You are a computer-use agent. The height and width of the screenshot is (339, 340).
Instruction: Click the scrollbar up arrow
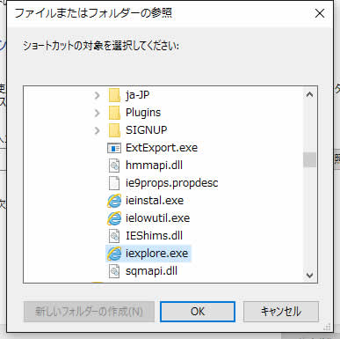click(x=309, y=94)
